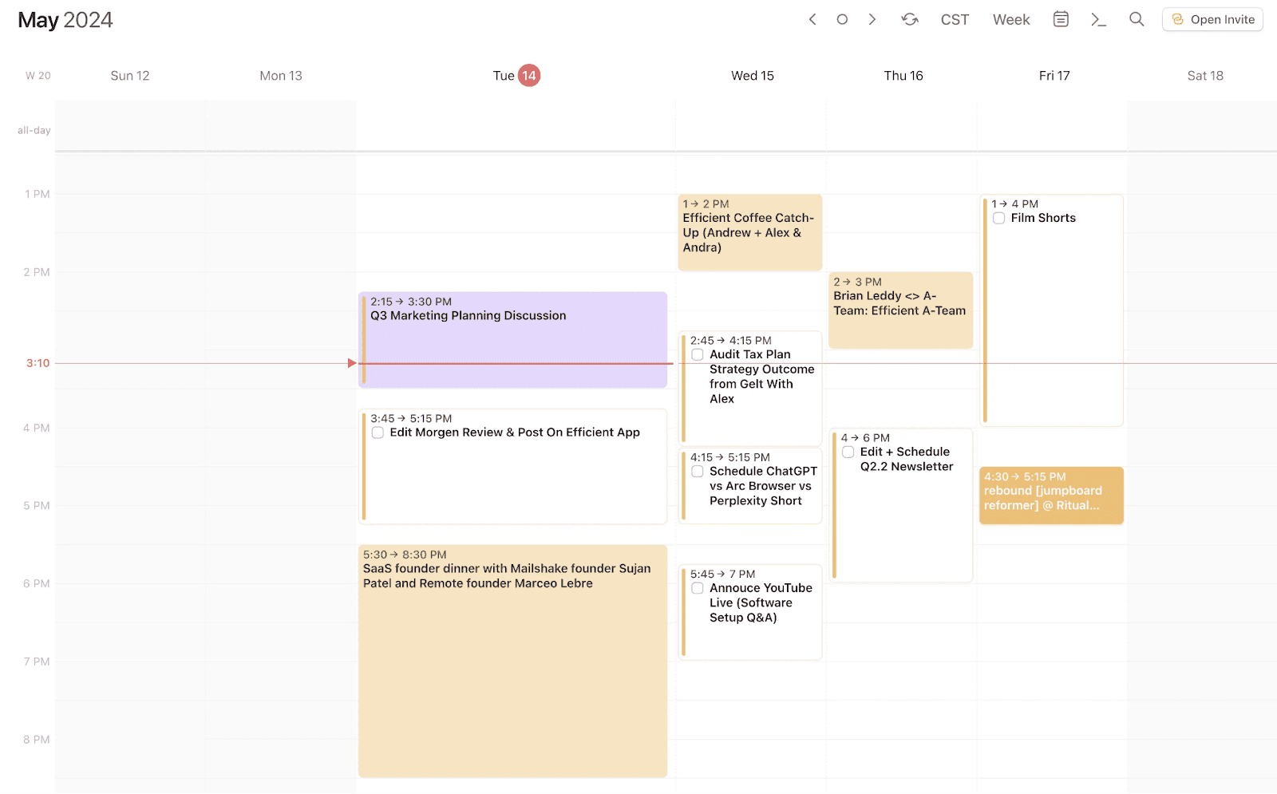Viewport: 1277px width, 794px height.
Task: Click the today circle icon
Action: [x=842, y=19]
